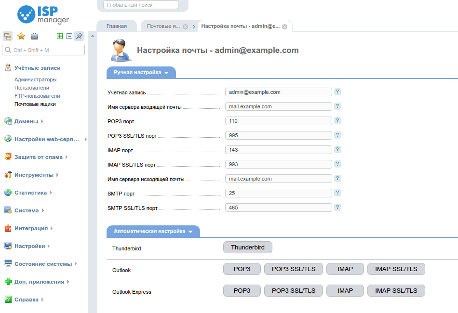Select the Настройка почты tab
458x313 pixels.
tap(241, 26)
